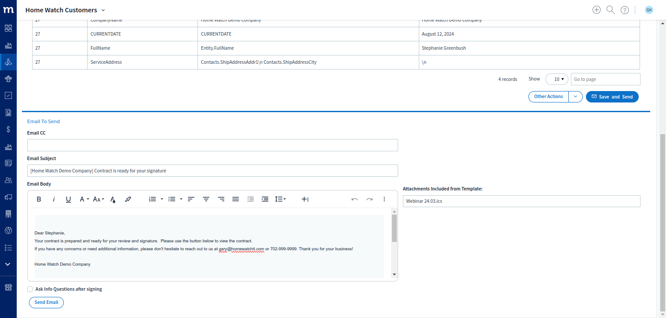Screen dimensions: 666x318
Task: Open the building icon in sidebar
Action: pos(8,214)
